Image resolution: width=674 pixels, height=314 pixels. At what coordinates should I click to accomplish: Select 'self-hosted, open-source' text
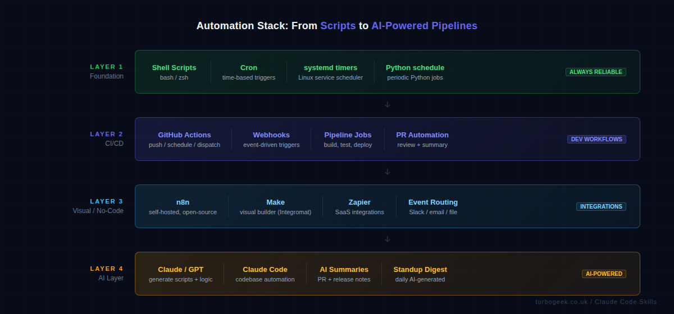pyautogui.click(x=183, y=212)
